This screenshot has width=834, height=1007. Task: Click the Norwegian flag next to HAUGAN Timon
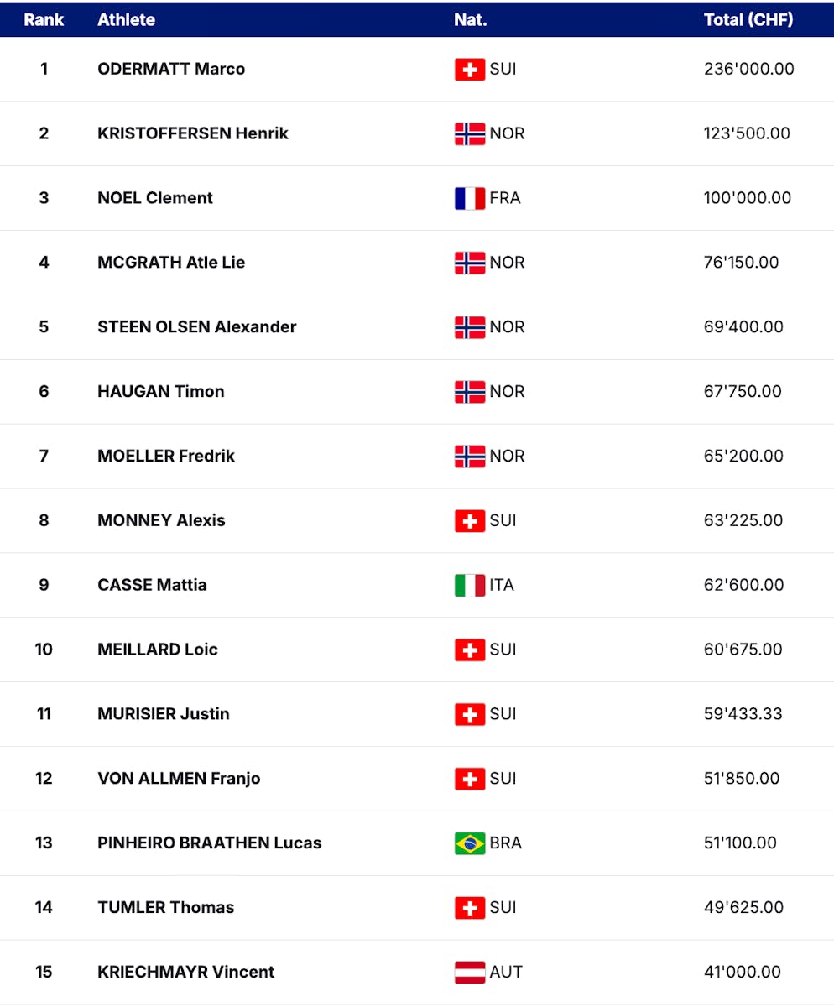470,391
